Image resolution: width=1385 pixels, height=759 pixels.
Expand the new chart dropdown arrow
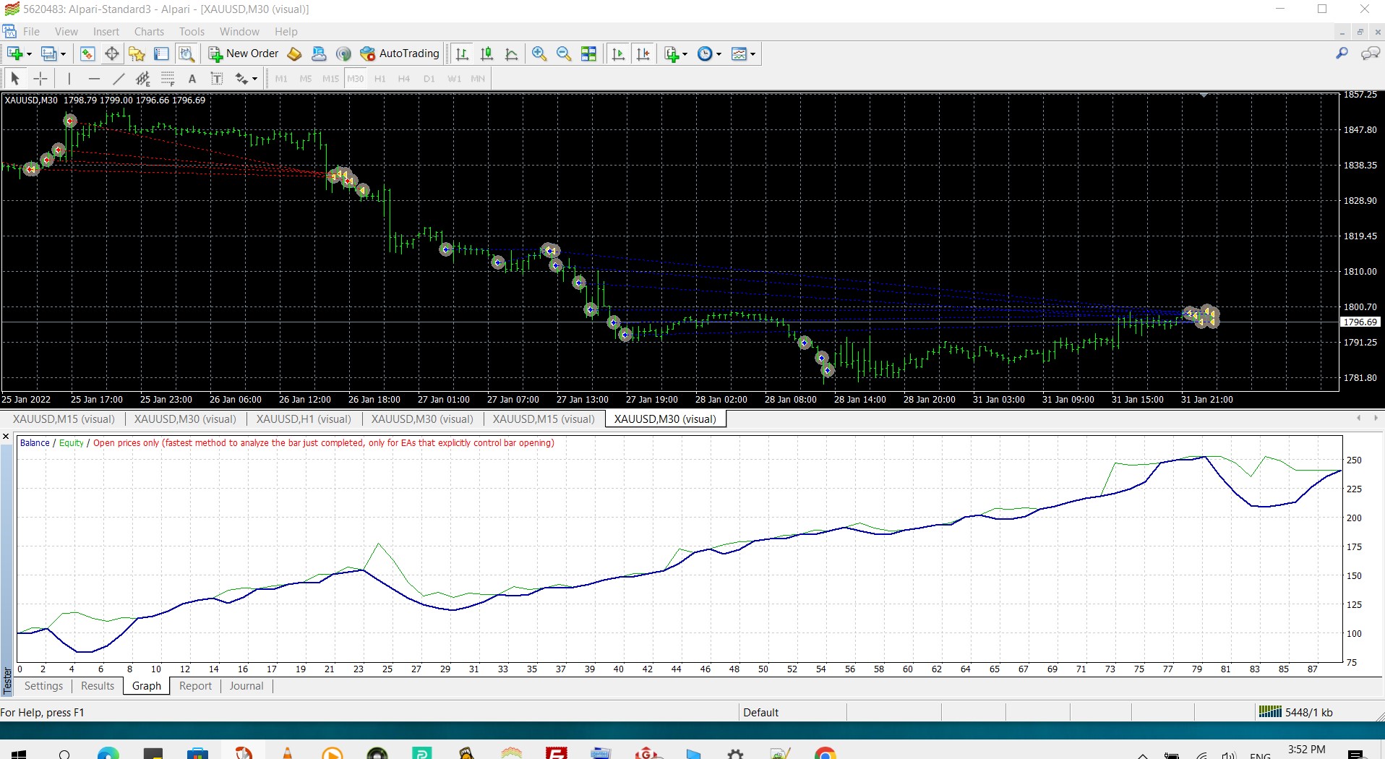30,53
